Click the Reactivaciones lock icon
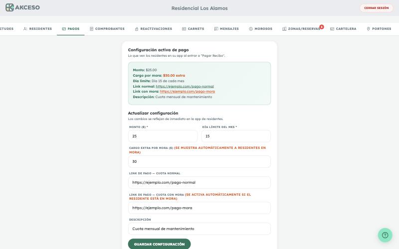Image resolution: width=399 pixels, height=249 pixels. click(137, 29)
